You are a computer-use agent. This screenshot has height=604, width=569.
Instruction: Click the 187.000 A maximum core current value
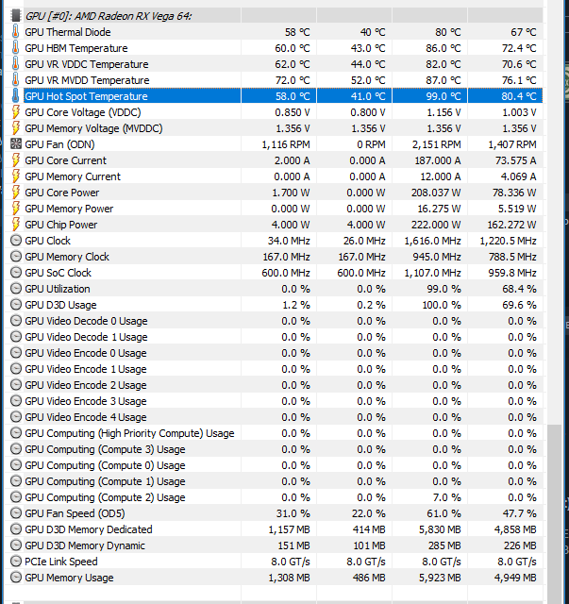pyautogui.click(x=438, y=160)
